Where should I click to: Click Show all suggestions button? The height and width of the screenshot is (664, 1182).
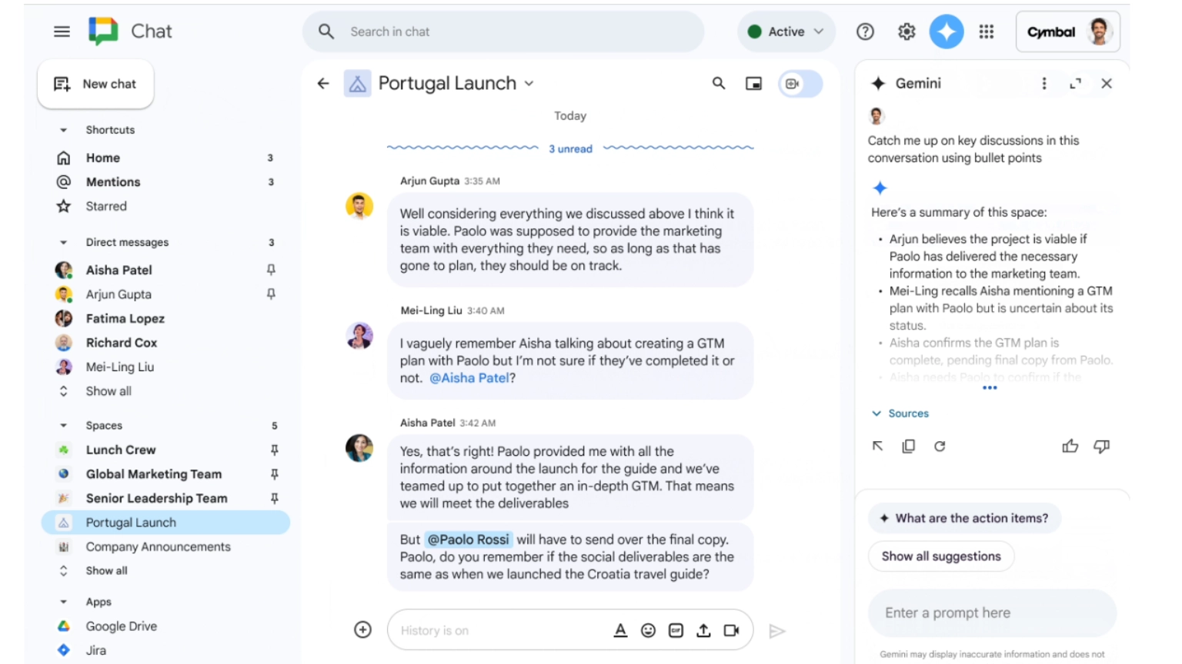click(x=940, y=556)
